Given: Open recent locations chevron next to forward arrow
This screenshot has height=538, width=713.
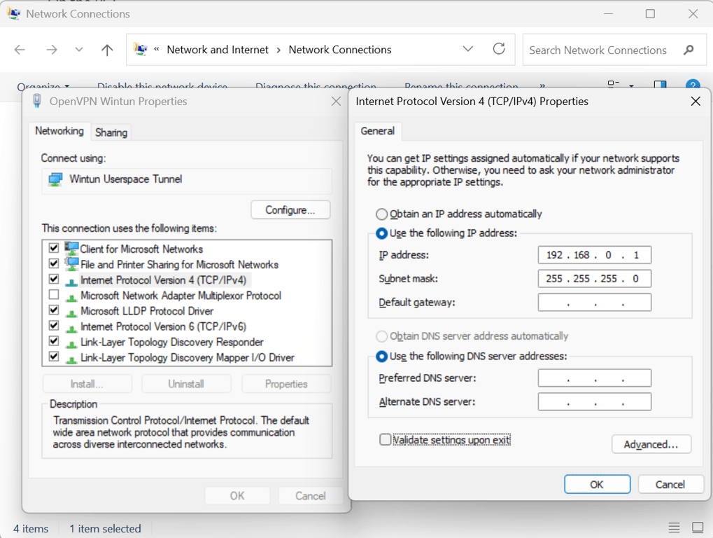Looking at the screenshot, I should click(x=79, y=50).
